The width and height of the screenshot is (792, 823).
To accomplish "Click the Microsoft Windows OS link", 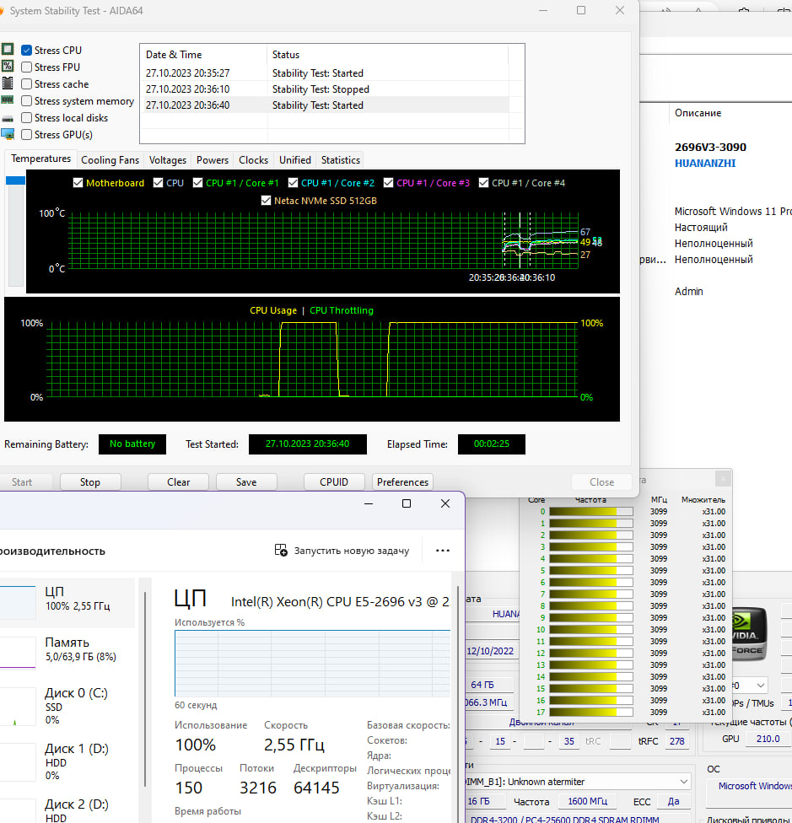I will point(755,786).
